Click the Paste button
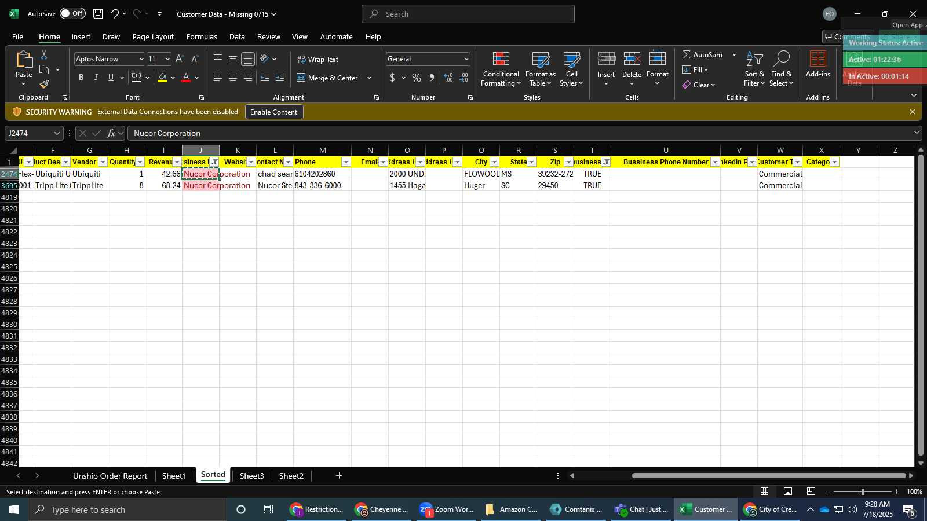 tap(24, 68)
